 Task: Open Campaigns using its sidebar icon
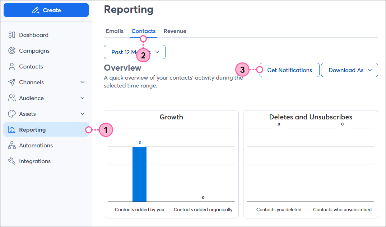pyautogui.click(x=12, y=51)
